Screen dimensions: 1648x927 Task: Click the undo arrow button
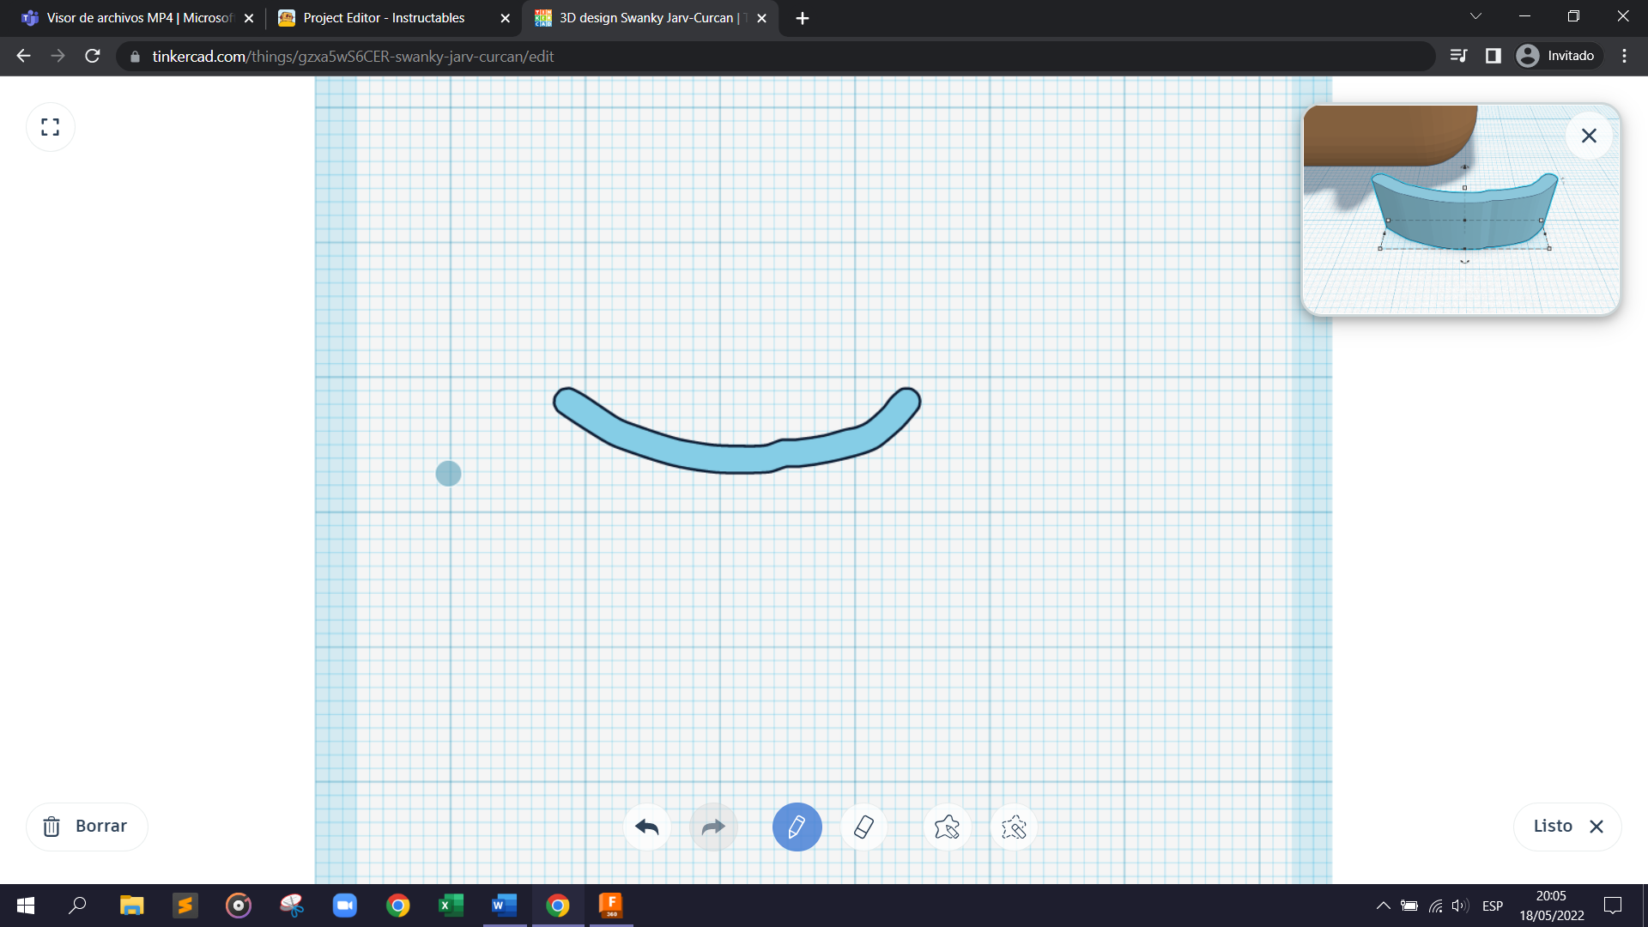[x=646, y=827]
